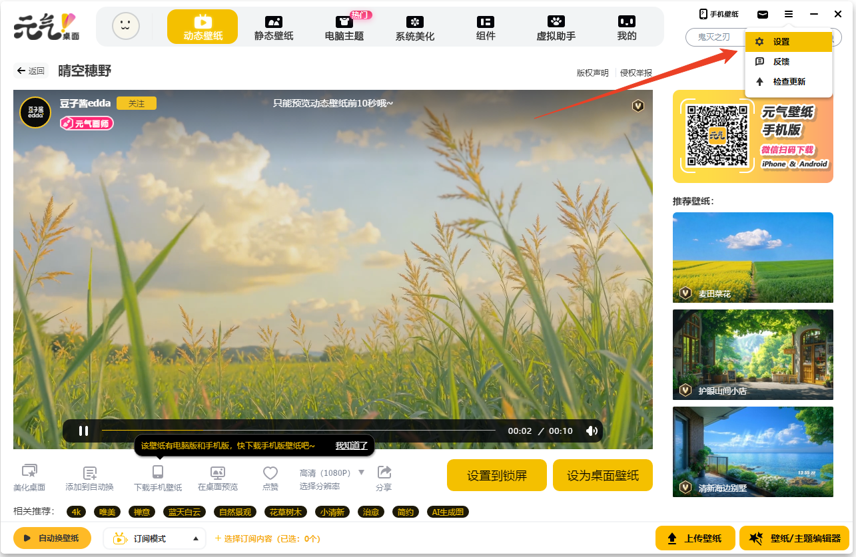Toggle 关注 to follow 豆子酱edda
The height and width of the screenshot is (557, 856).
[x=137, y=103]
